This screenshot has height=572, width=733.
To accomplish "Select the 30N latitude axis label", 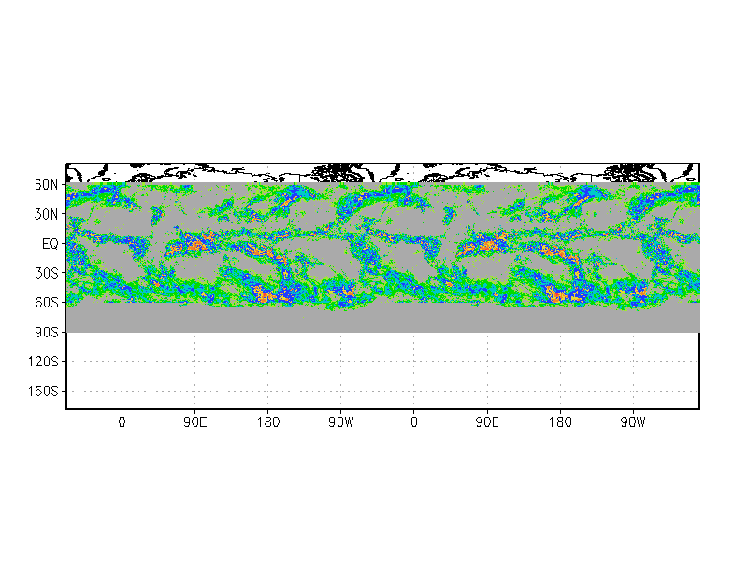I will tap(47, 215).
